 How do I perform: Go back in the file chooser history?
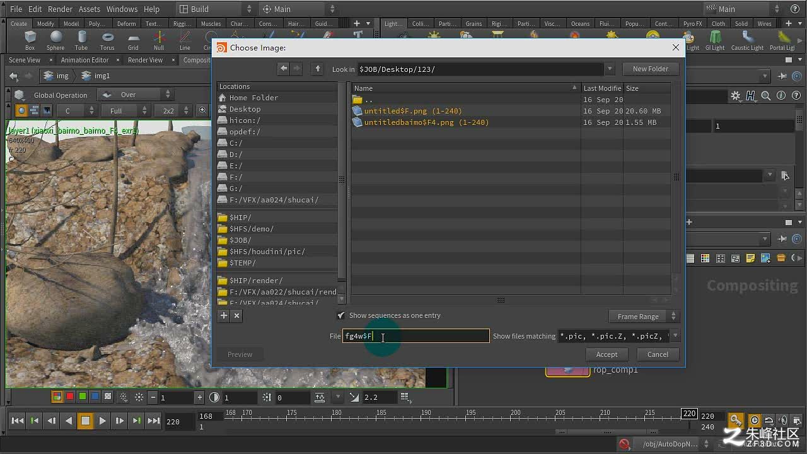pos(284,69)
